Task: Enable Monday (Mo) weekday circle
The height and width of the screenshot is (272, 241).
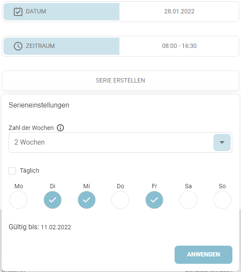Action: pos(19,200)
